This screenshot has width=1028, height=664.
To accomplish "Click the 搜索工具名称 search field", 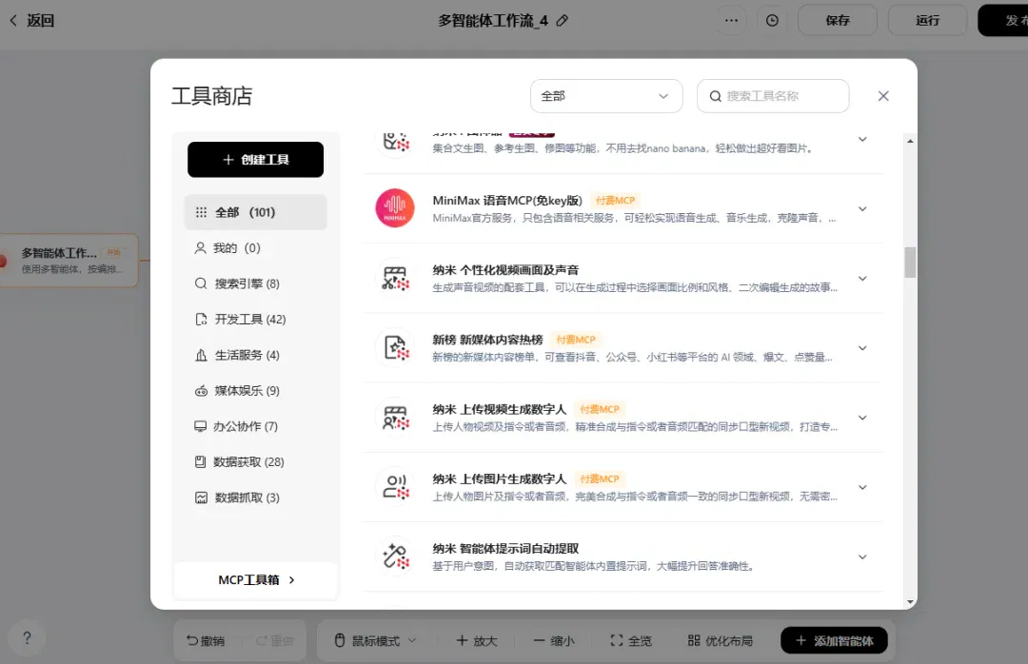I will pyautogui.click(x=773, y=96).
